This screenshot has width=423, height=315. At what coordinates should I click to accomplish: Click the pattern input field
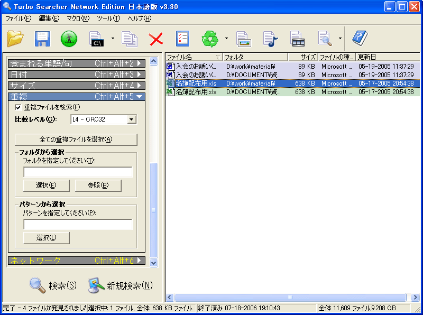pos(78,224)
